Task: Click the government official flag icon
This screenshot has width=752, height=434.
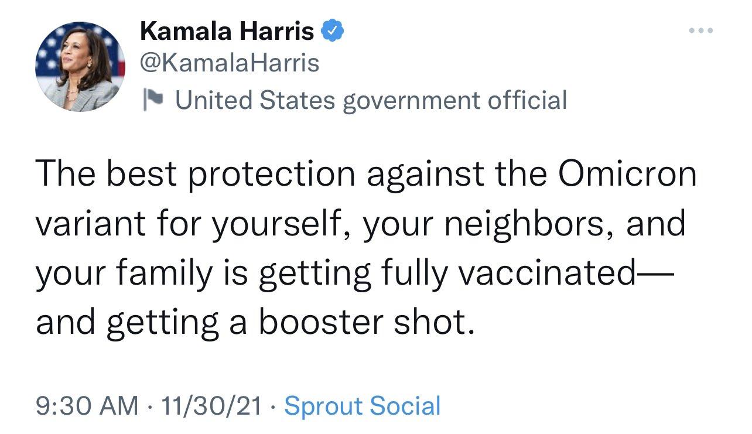Action: pos(154,100)
